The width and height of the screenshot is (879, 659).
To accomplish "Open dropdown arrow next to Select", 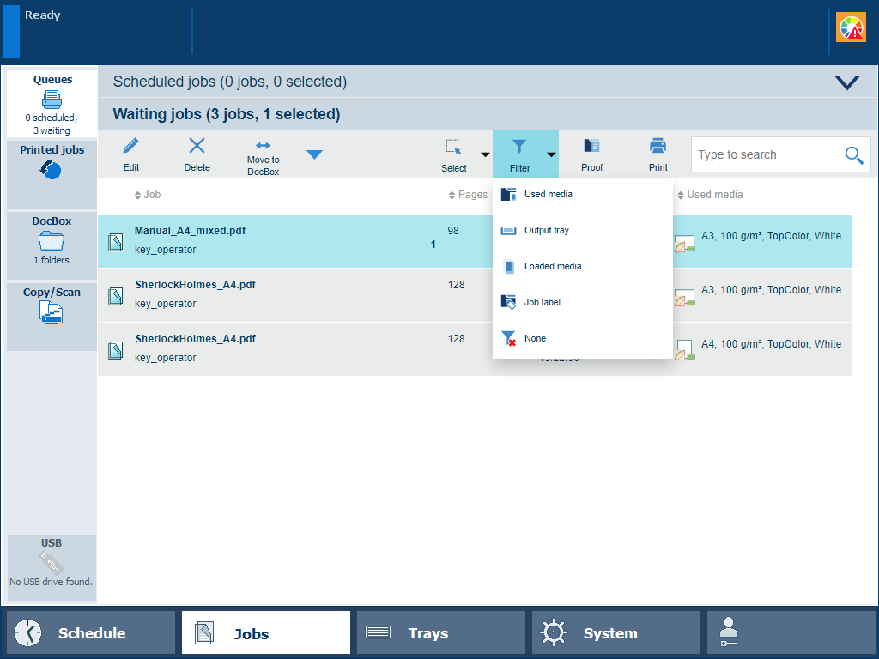I will (x=485, y=155).
